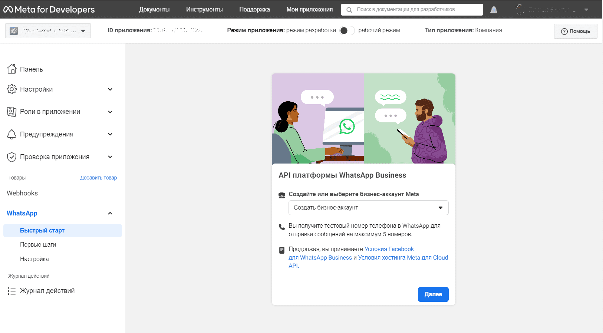
Task: Click API платформы WhatsApp Business heading
Action: coord(342,175)
